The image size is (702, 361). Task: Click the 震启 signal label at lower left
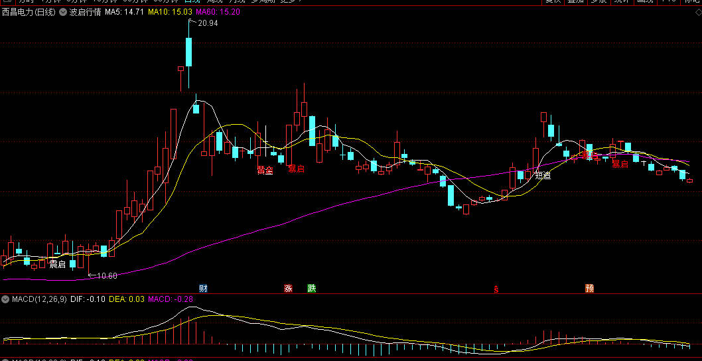[x=57, y=264]
